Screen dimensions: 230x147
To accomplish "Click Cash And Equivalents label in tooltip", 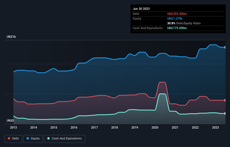I will point(148,28).
